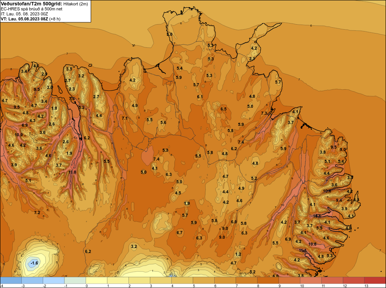386x288 pixels.
Task: Click the (+8 h) forecast offset text
Action: pos(55,19)
